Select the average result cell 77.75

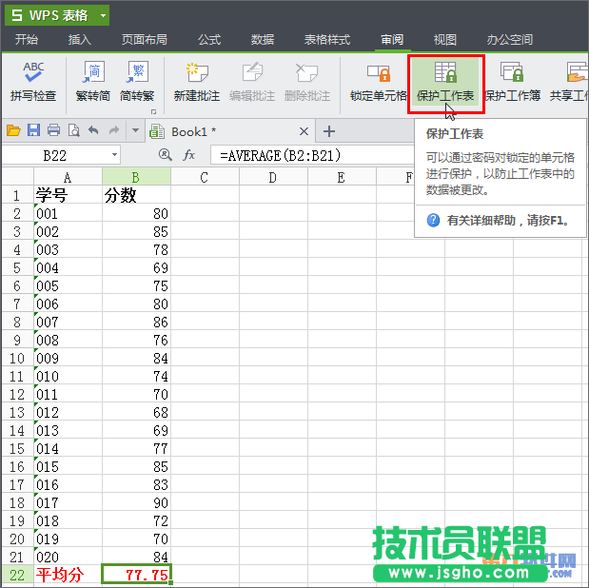click(x=136, y=575)
